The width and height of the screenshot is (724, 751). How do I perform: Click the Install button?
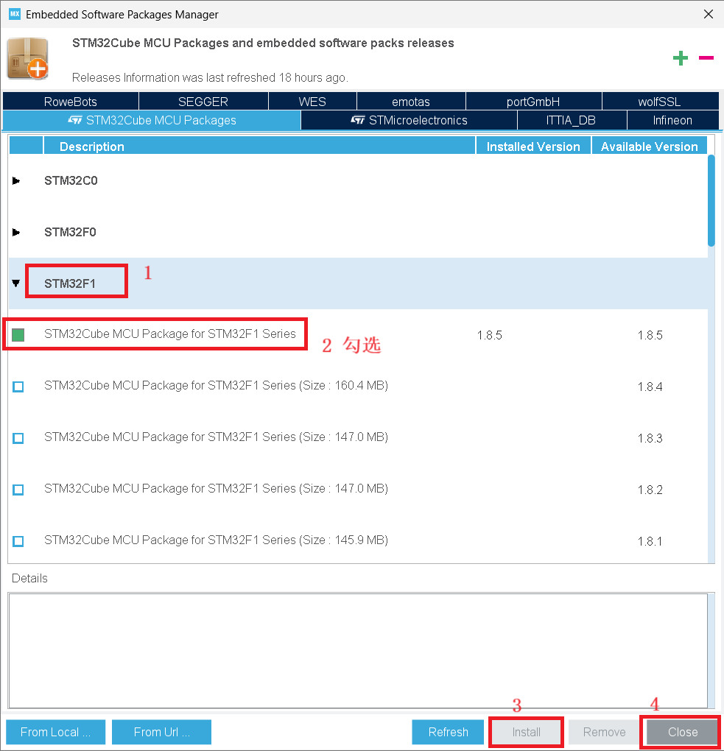tap(526, 732)
